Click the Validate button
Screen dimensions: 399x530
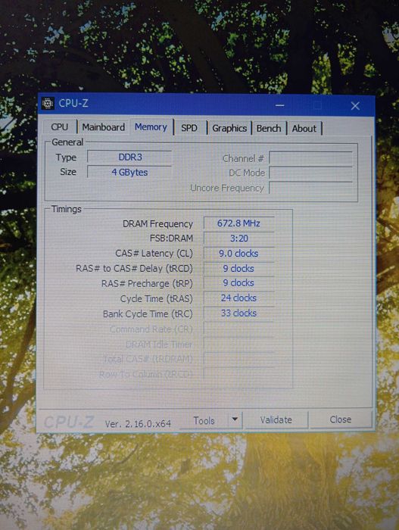pyautogui.click(x=276, y=419)
